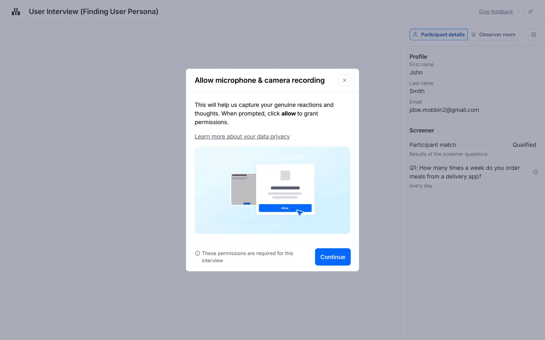Close the microphone permission dialog
545x340 pixels.
point(344,80)
